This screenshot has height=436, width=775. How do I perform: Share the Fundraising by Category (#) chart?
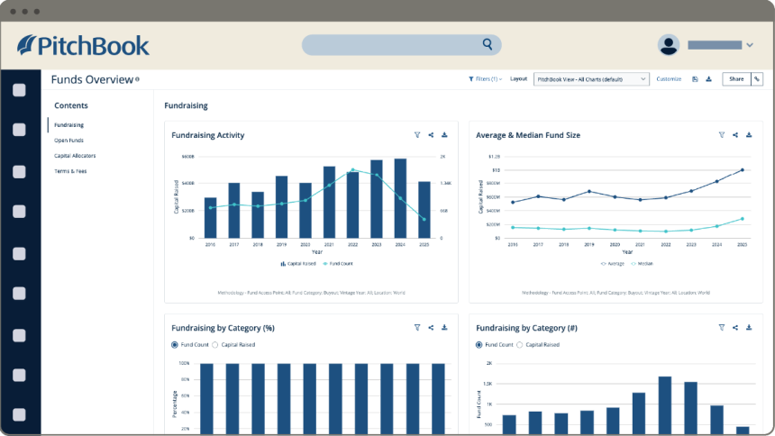[x=735, y=328]
